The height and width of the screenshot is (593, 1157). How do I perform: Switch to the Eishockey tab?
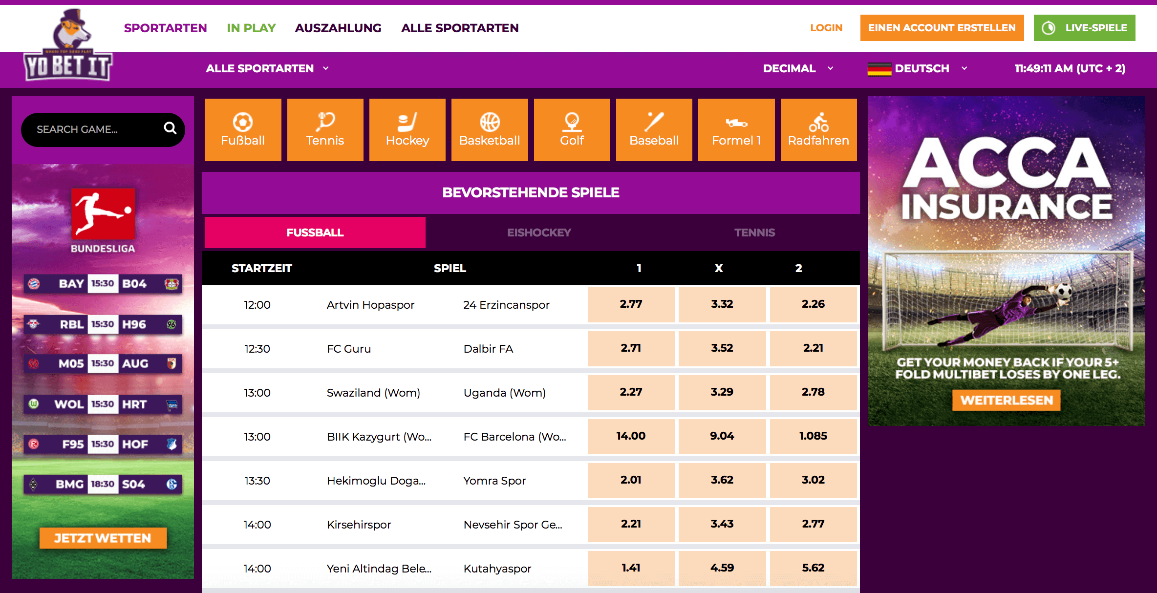[x=539, y=233]
